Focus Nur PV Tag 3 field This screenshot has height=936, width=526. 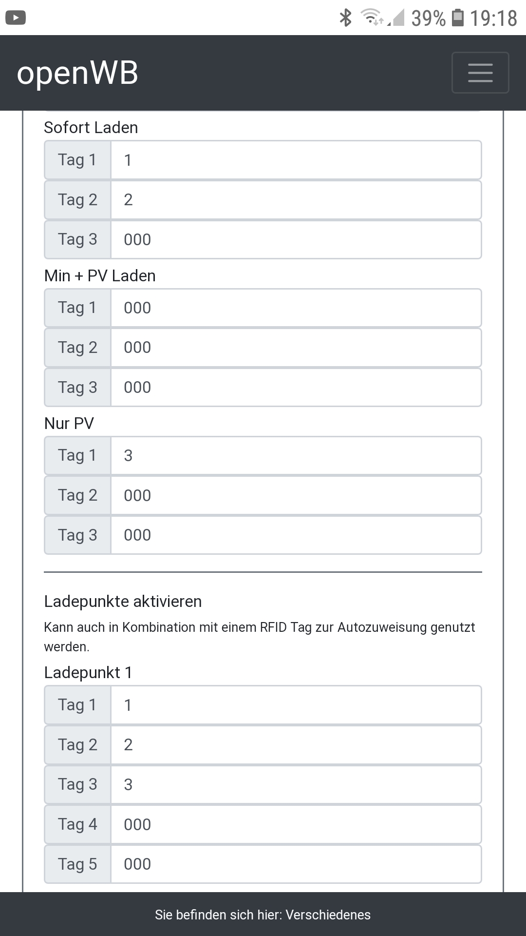296,535
